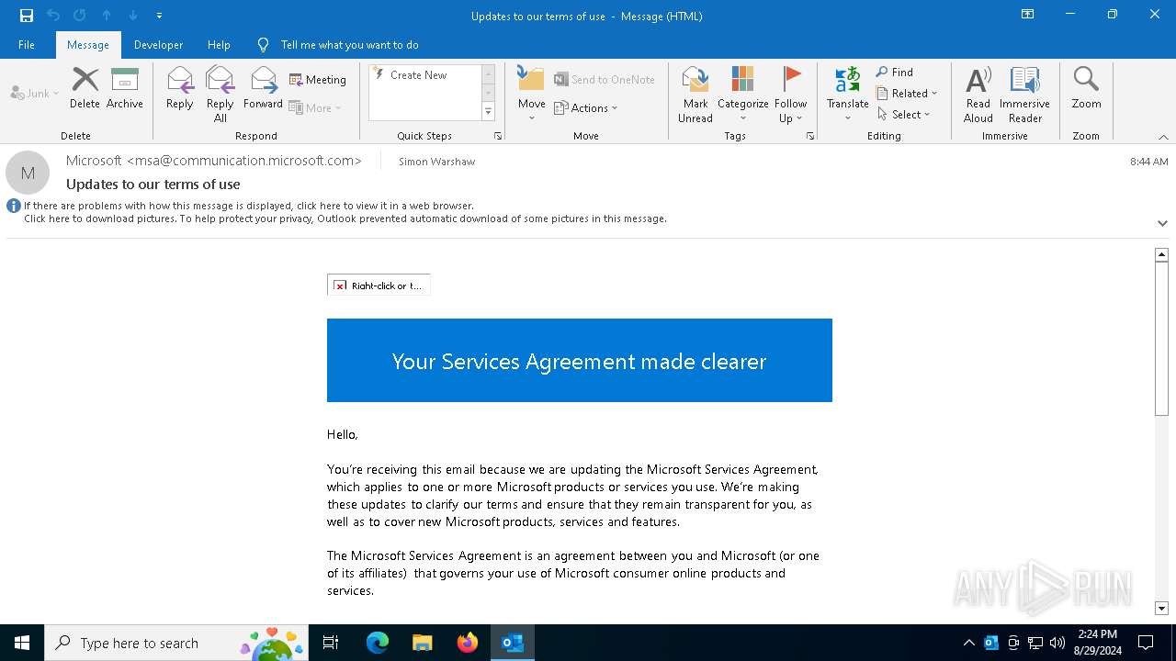Switch to the Developer tab
The width and height of the screenshot is (1176, 661).
(158, 44)
